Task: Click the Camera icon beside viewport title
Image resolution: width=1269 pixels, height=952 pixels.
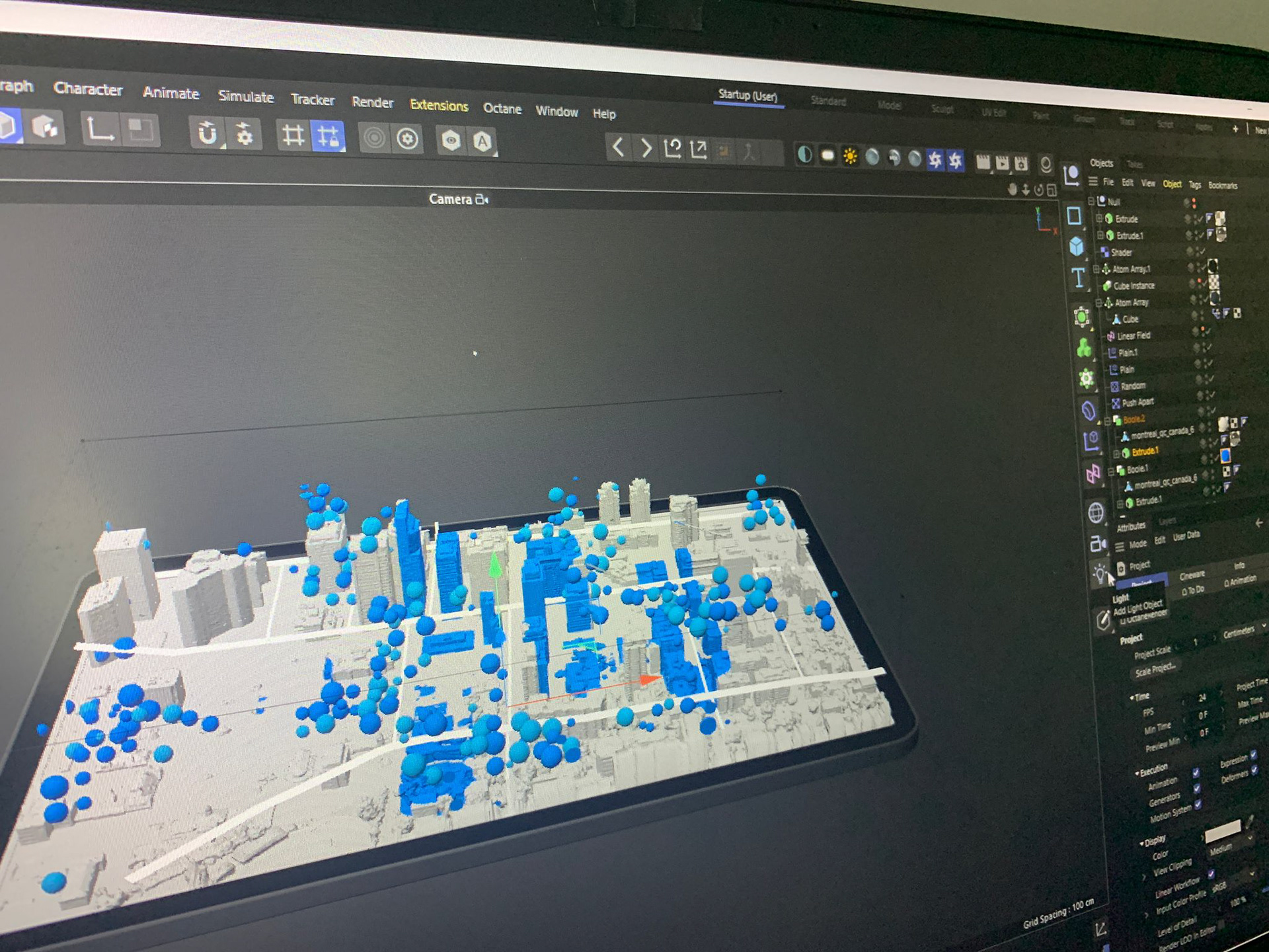Action: pos(482,199)
